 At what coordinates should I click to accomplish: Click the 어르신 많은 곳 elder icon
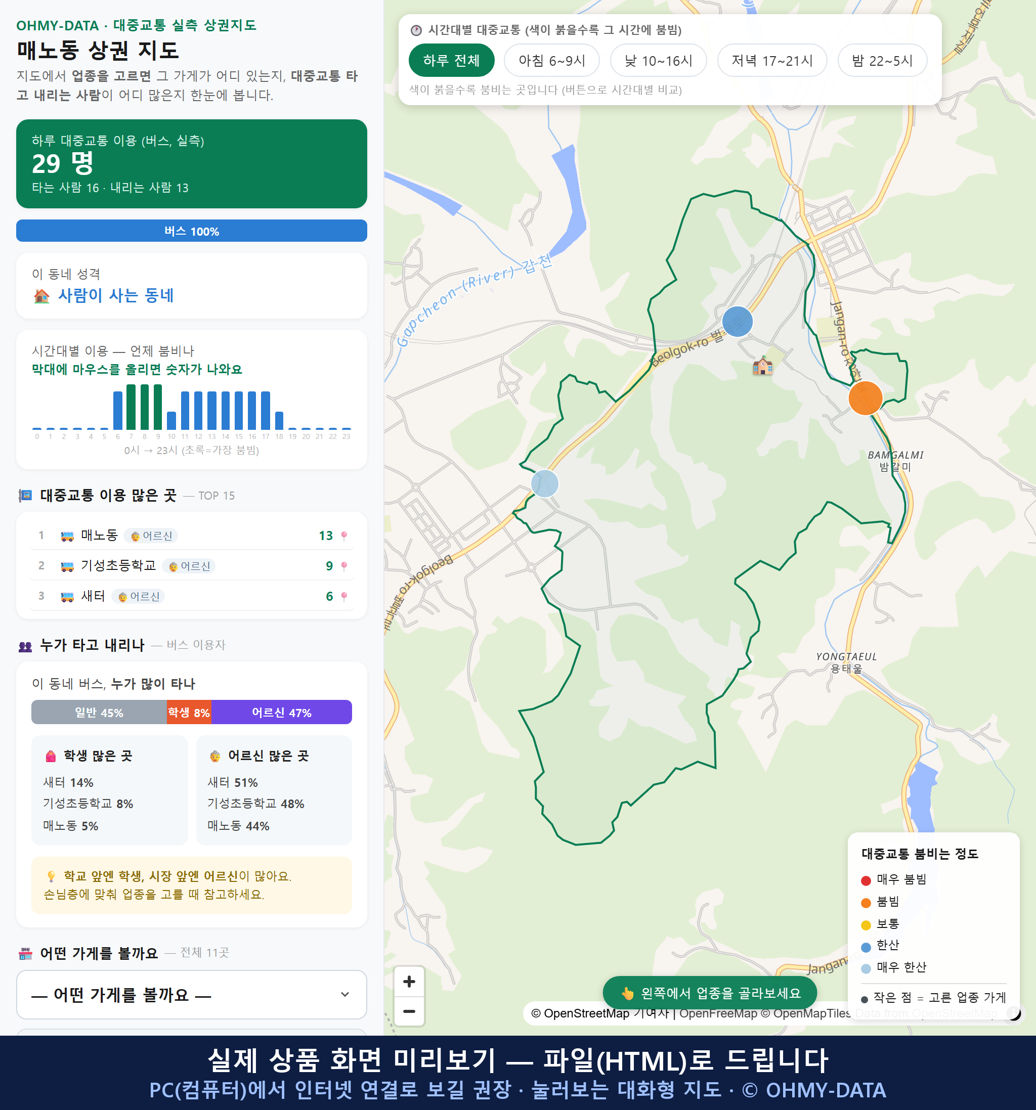[215, 757]
